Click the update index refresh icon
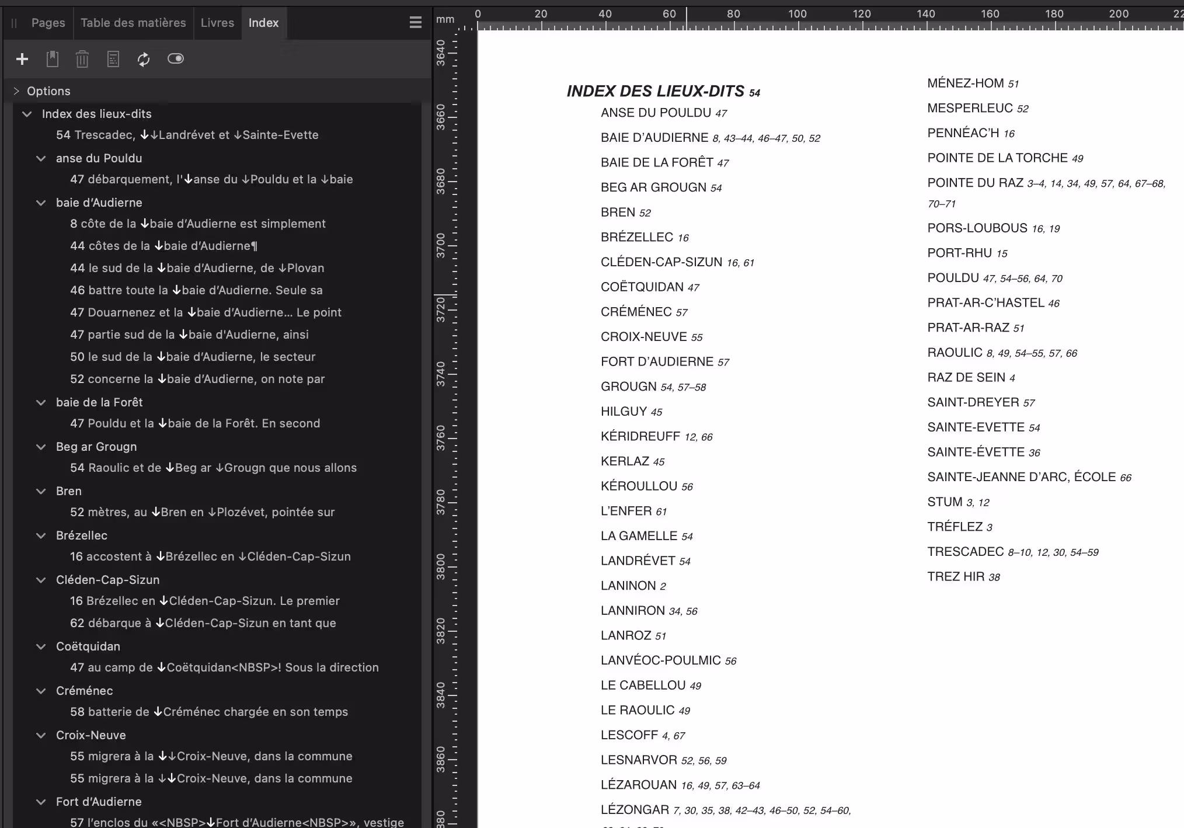Image resolution: width=1184 pixels, height=828 pixels. click(144, 59)
